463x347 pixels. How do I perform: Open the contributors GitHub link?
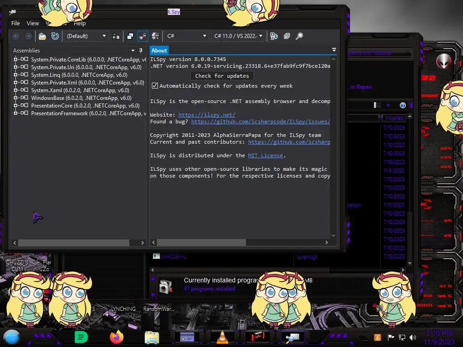(x=289, y=142)
